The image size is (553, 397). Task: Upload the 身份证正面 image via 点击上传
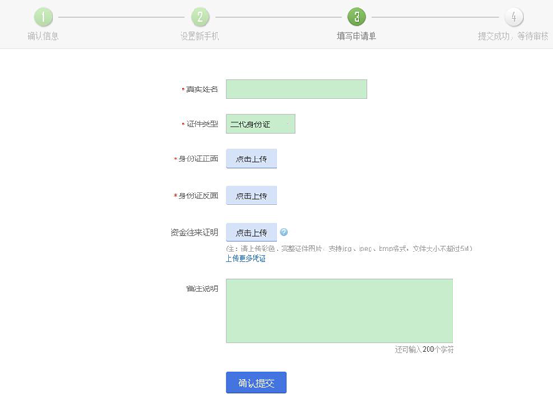coord(251,159)
